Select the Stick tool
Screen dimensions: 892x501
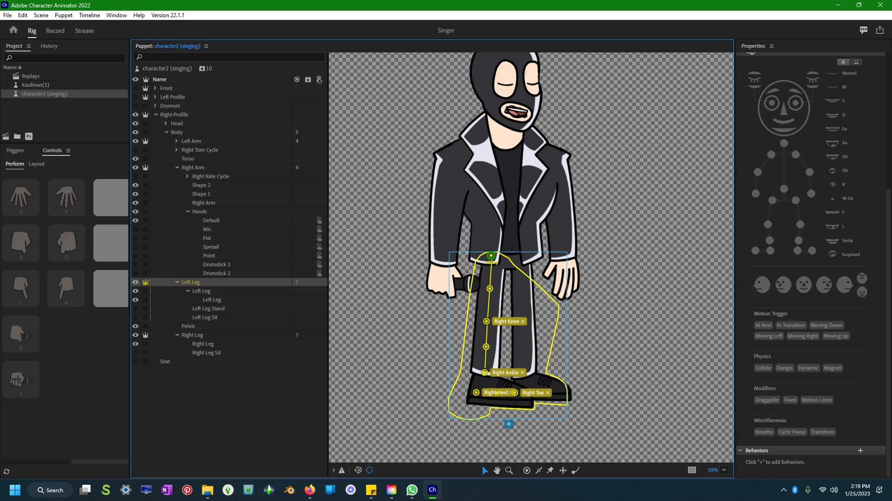coord(539,470)
